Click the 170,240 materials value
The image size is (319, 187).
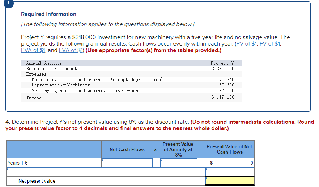pyautogui.click(x=225, y=80)
